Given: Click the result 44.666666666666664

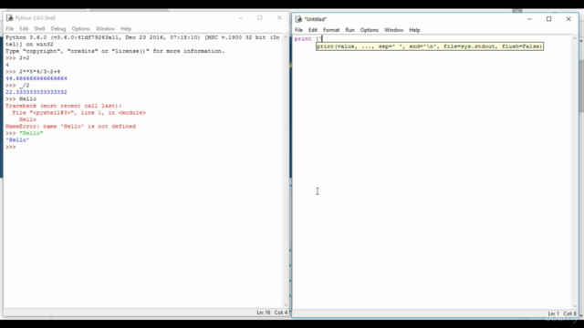Looking at the screenshot, I should click(x=36, y=78).
